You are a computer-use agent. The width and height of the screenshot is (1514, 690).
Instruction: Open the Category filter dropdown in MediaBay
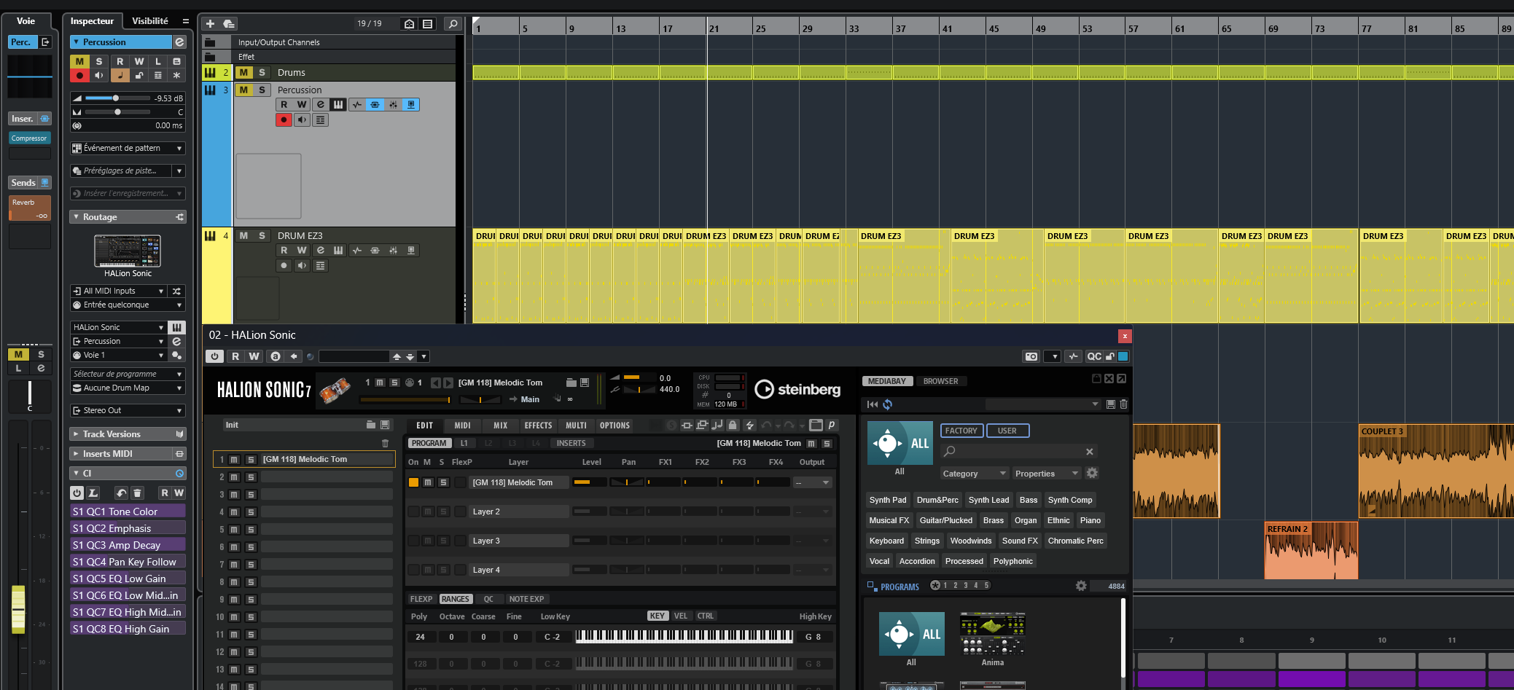coord(974,474)
